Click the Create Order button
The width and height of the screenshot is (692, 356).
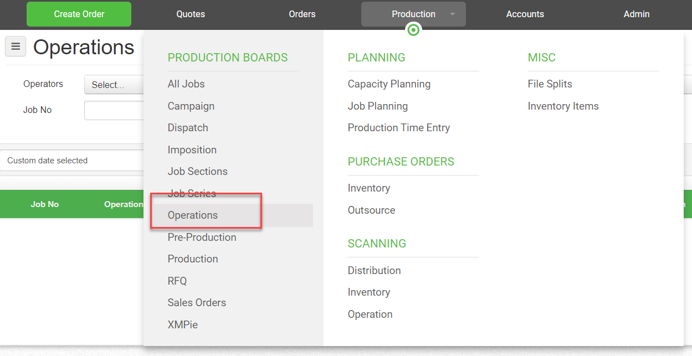[79, 14]
